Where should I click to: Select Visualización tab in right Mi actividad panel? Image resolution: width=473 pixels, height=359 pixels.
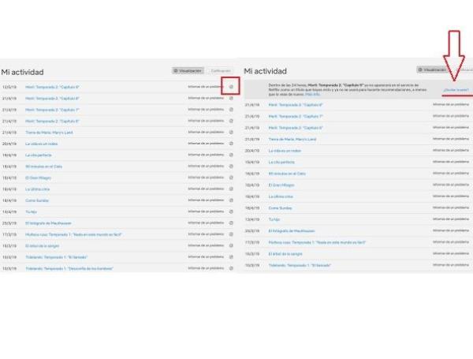tap(432, 69)
